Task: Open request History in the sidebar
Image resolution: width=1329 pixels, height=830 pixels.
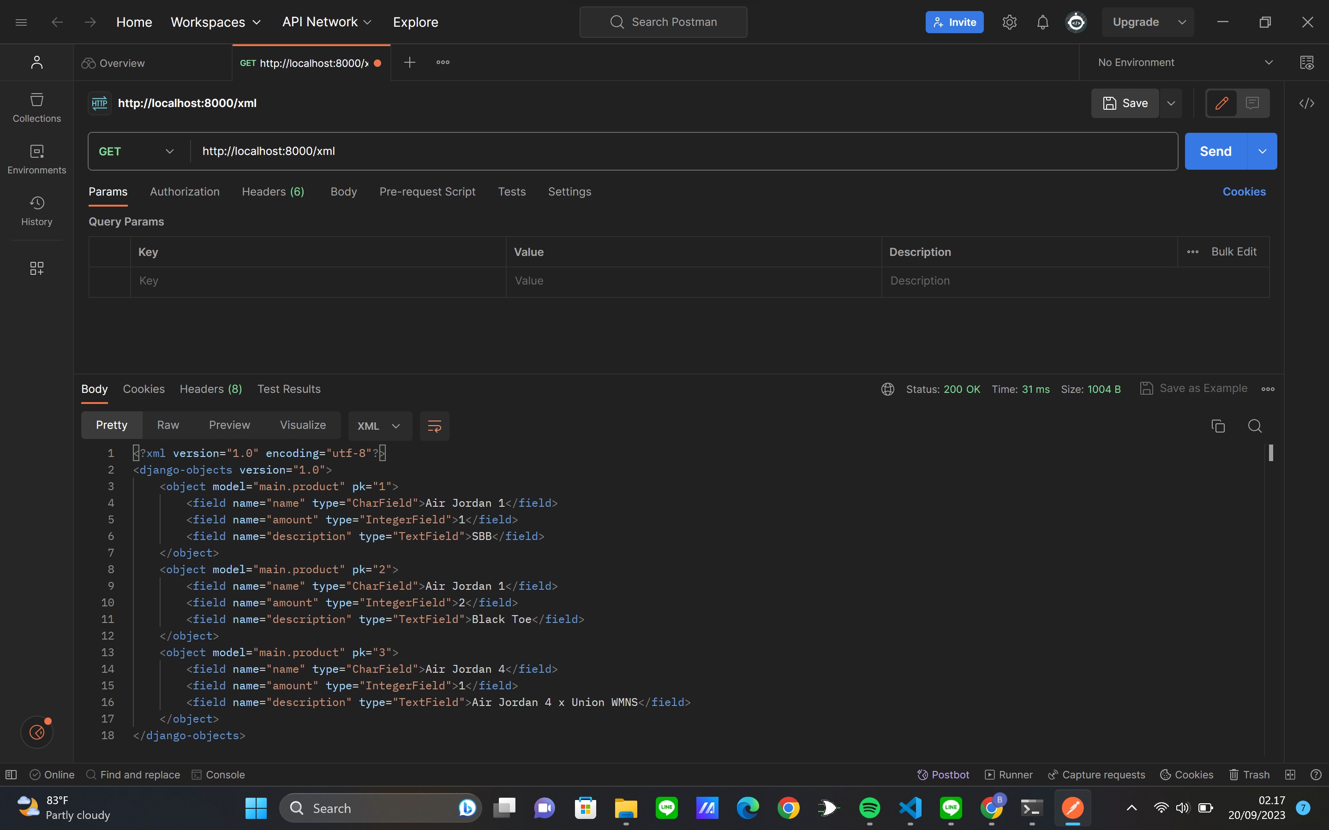Action: (36, 210)
